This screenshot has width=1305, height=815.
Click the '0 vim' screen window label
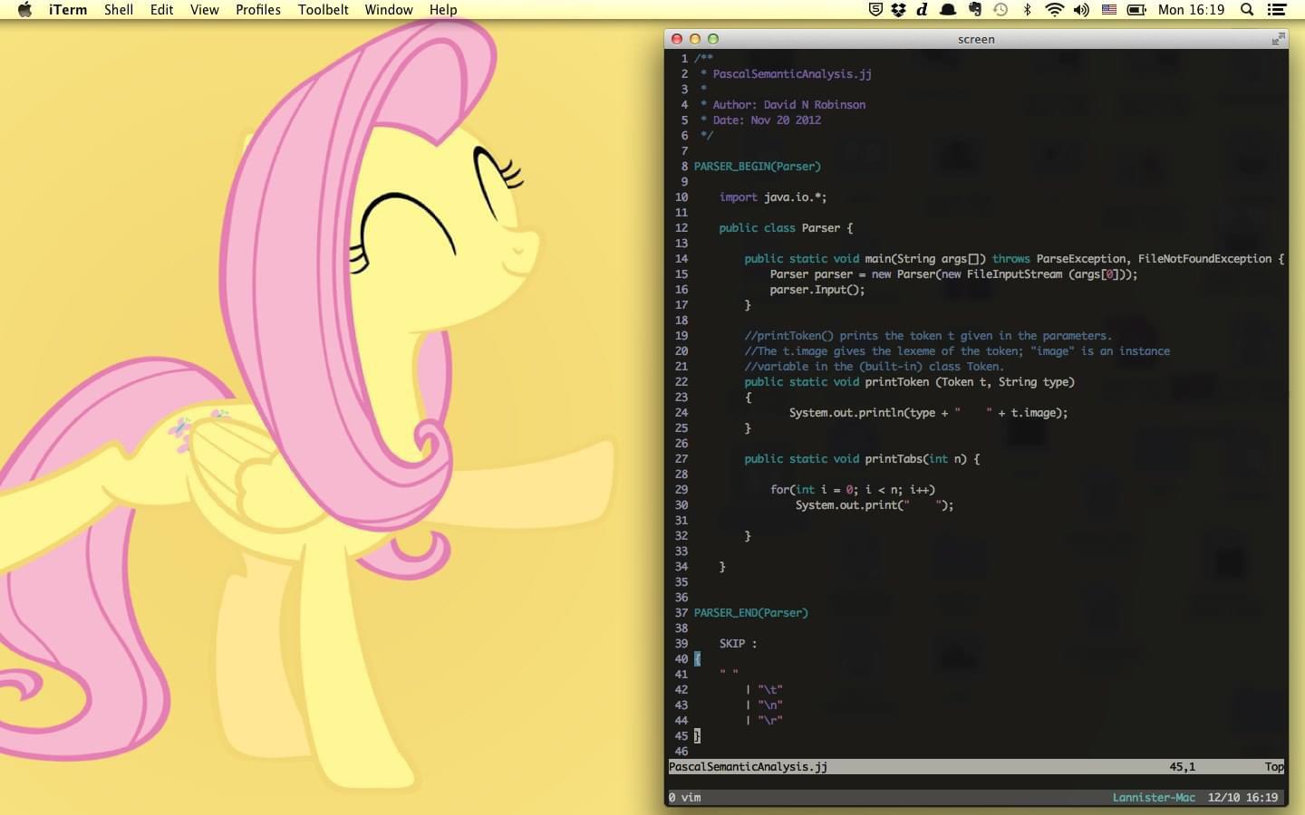684,798
